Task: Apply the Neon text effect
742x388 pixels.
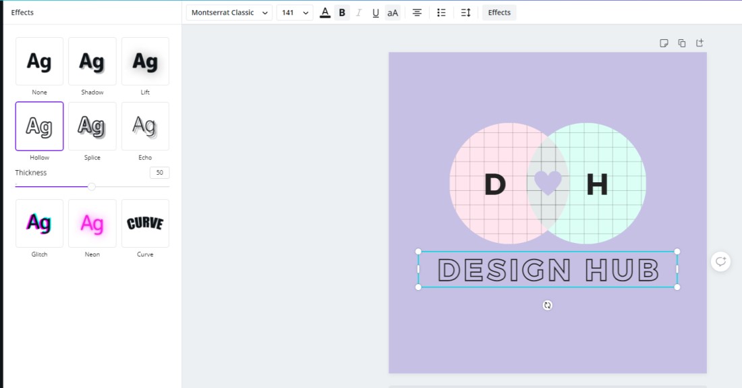Action: click(x=92, y=223)
